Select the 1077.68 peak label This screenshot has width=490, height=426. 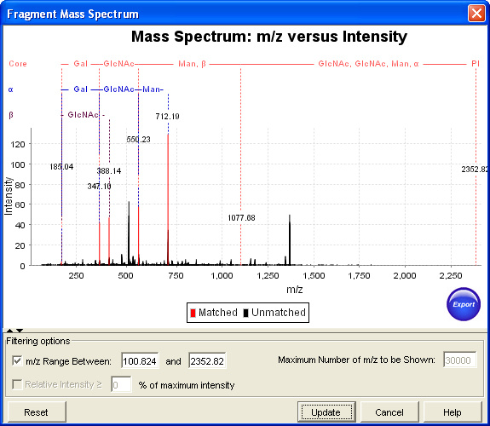pos(241,218)
